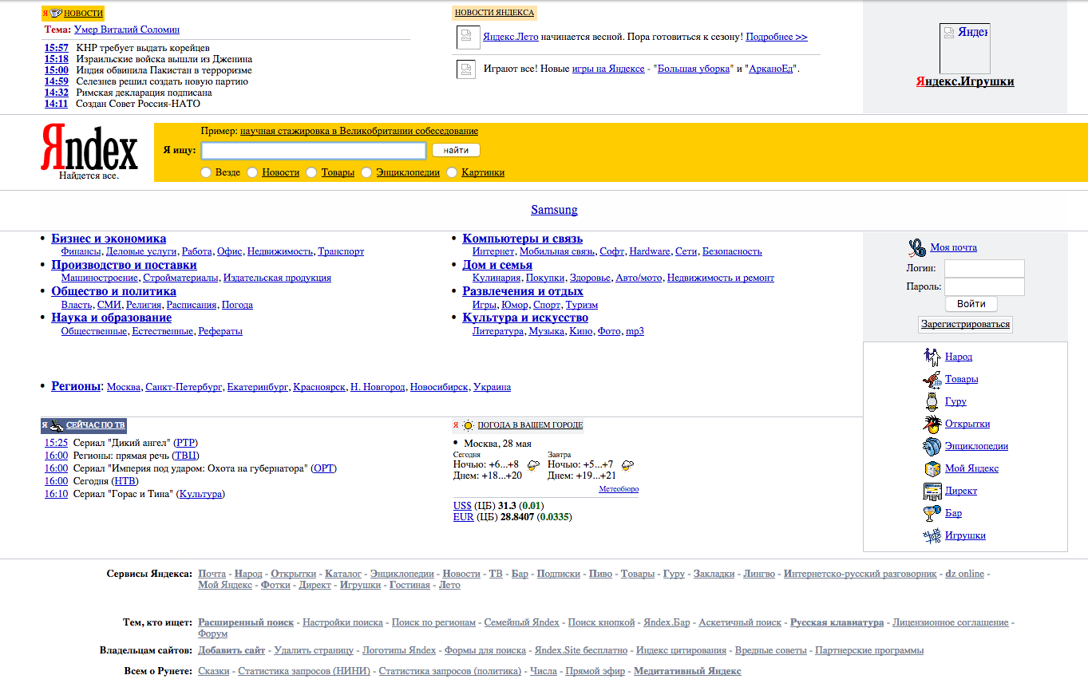Click Добавить сайт footer link

click(x=231, y=650)
